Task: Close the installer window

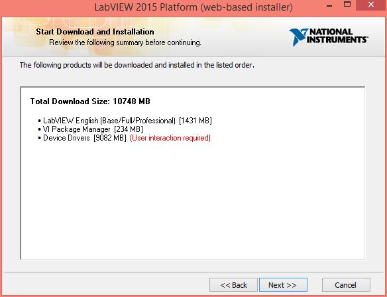Action: click(x=370, y=5)
